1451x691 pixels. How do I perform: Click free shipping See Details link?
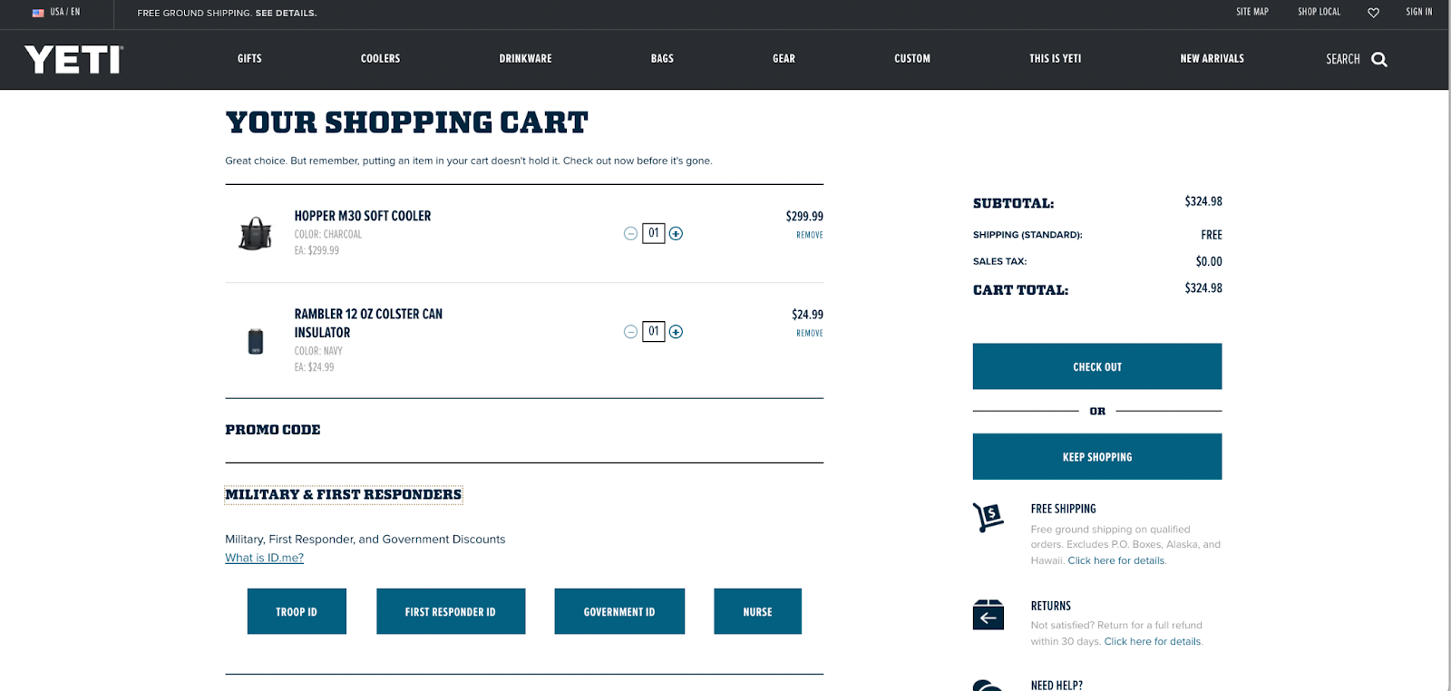tap(286, 13)
